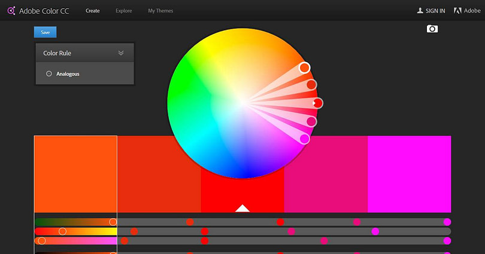Select the Analogous radio option
Screen dimensions: 485x254
[49, 74]
